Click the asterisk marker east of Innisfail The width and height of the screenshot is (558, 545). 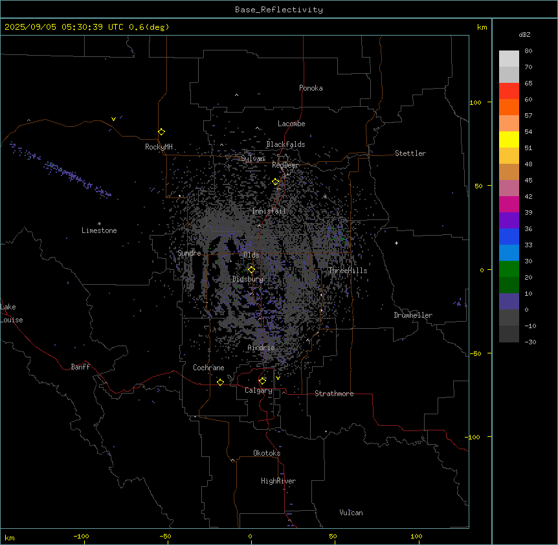pos(325,197)
